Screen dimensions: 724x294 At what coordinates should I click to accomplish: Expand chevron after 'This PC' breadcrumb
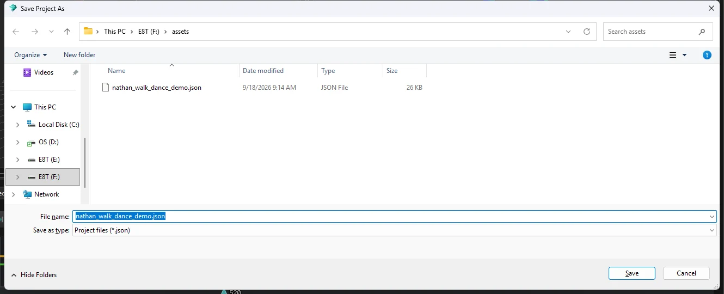tap(131, 32)
